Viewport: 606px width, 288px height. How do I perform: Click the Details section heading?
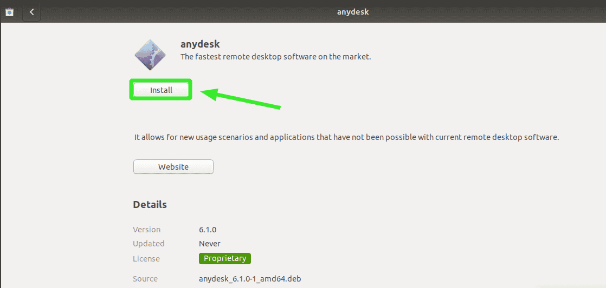click(150, 205)
